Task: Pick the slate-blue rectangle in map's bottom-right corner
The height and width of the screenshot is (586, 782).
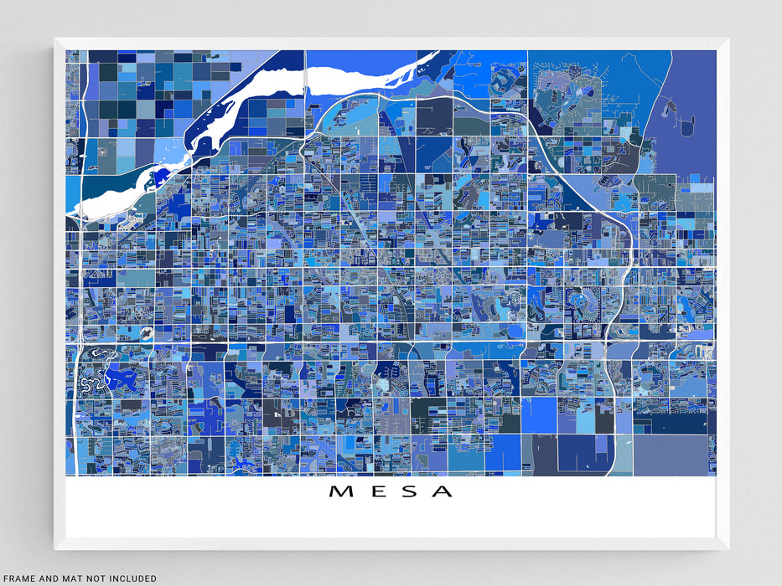Action: tap(674, 455)
